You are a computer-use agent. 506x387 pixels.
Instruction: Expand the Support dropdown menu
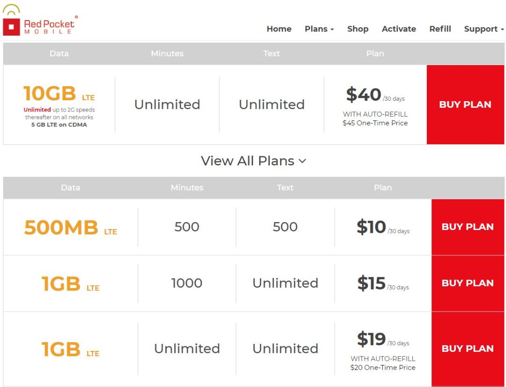(x=484, y=29)
